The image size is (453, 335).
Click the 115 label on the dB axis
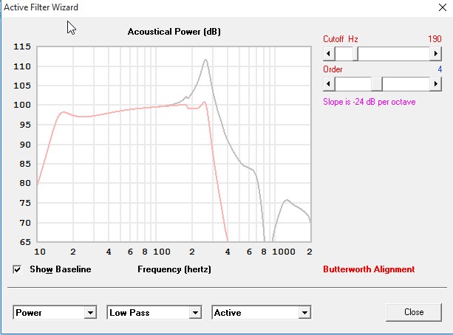(x=22, y=46)
